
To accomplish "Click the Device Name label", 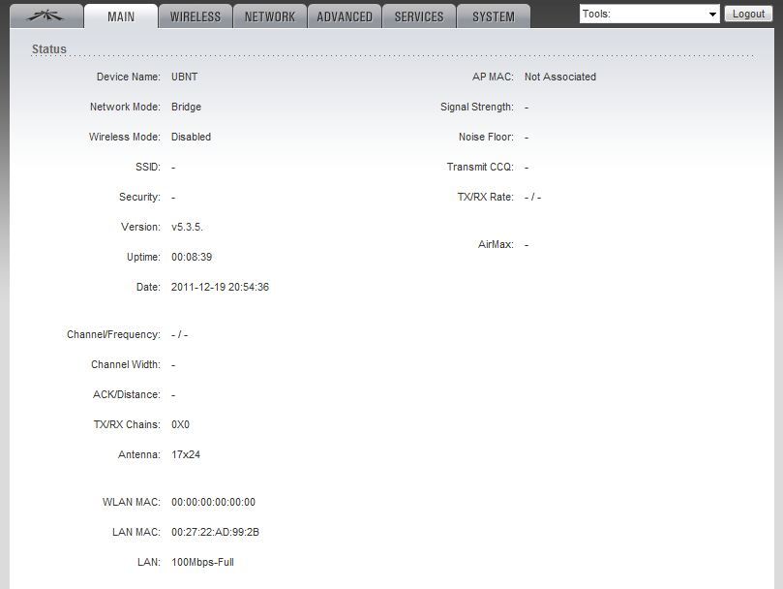I will coord(129,77).
